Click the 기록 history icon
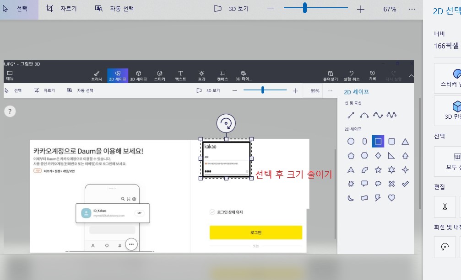 [x=373, y=76]
